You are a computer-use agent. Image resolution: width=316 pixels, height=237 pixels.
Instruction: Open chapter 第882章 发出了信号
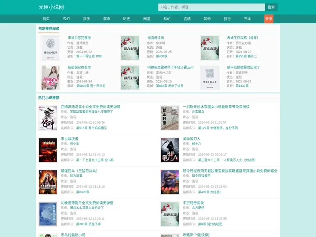(169, 86)
